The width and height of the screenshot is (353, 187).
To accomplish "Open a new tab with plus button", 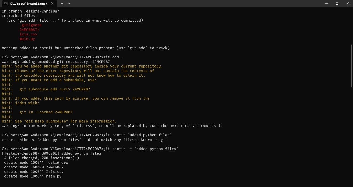I will [62, 4].
